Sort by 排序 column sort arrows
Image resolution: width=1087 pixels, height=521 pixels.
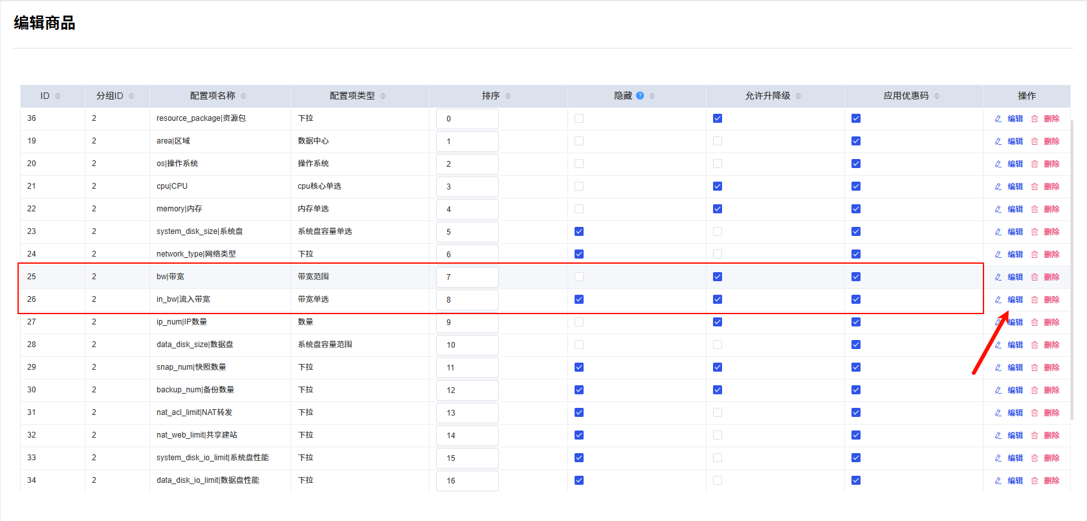(508, 96)
